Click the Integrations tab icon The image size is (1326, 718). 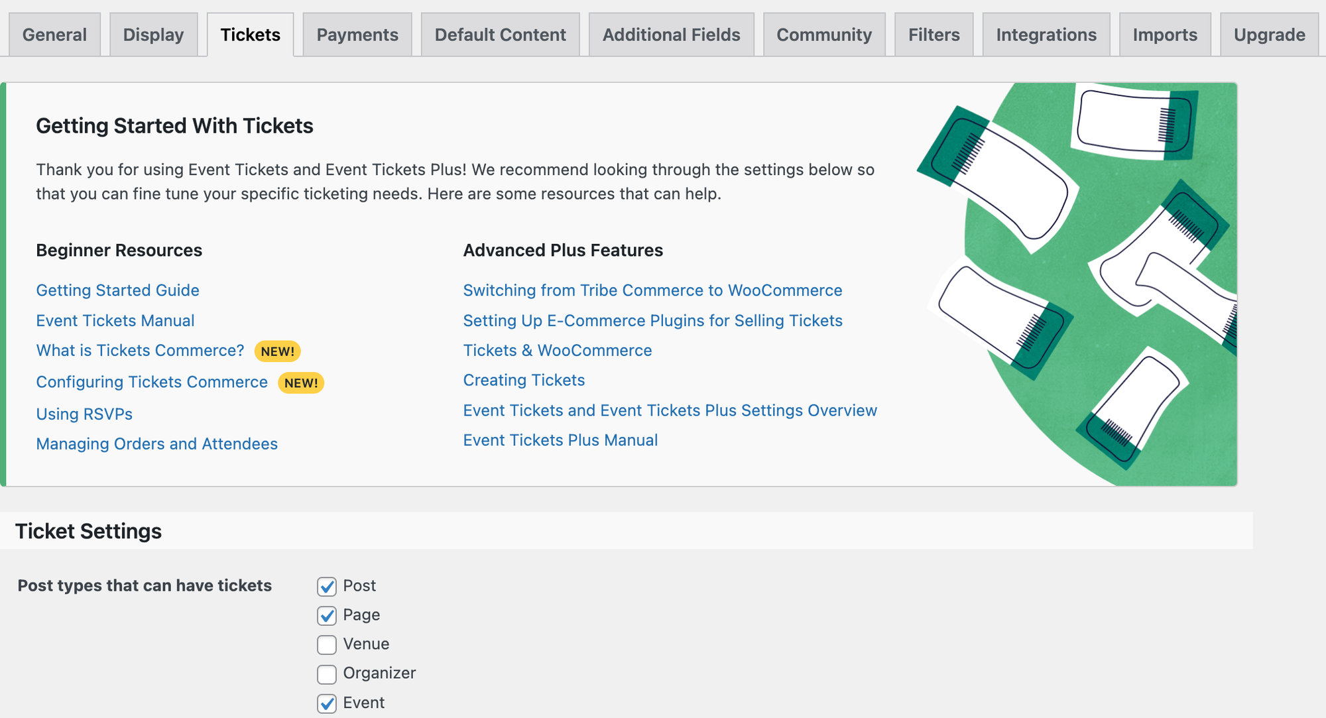coord(1047,34)
